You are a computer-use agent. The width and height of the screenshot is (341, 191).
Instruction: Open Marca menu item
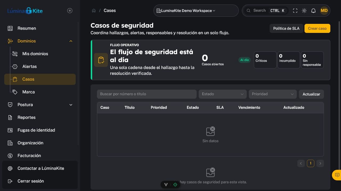tap(40, 92)
